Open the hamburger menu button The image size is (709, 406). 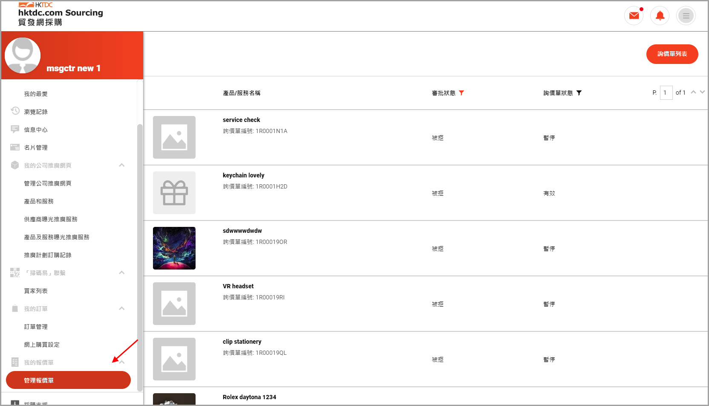(686, 16)
